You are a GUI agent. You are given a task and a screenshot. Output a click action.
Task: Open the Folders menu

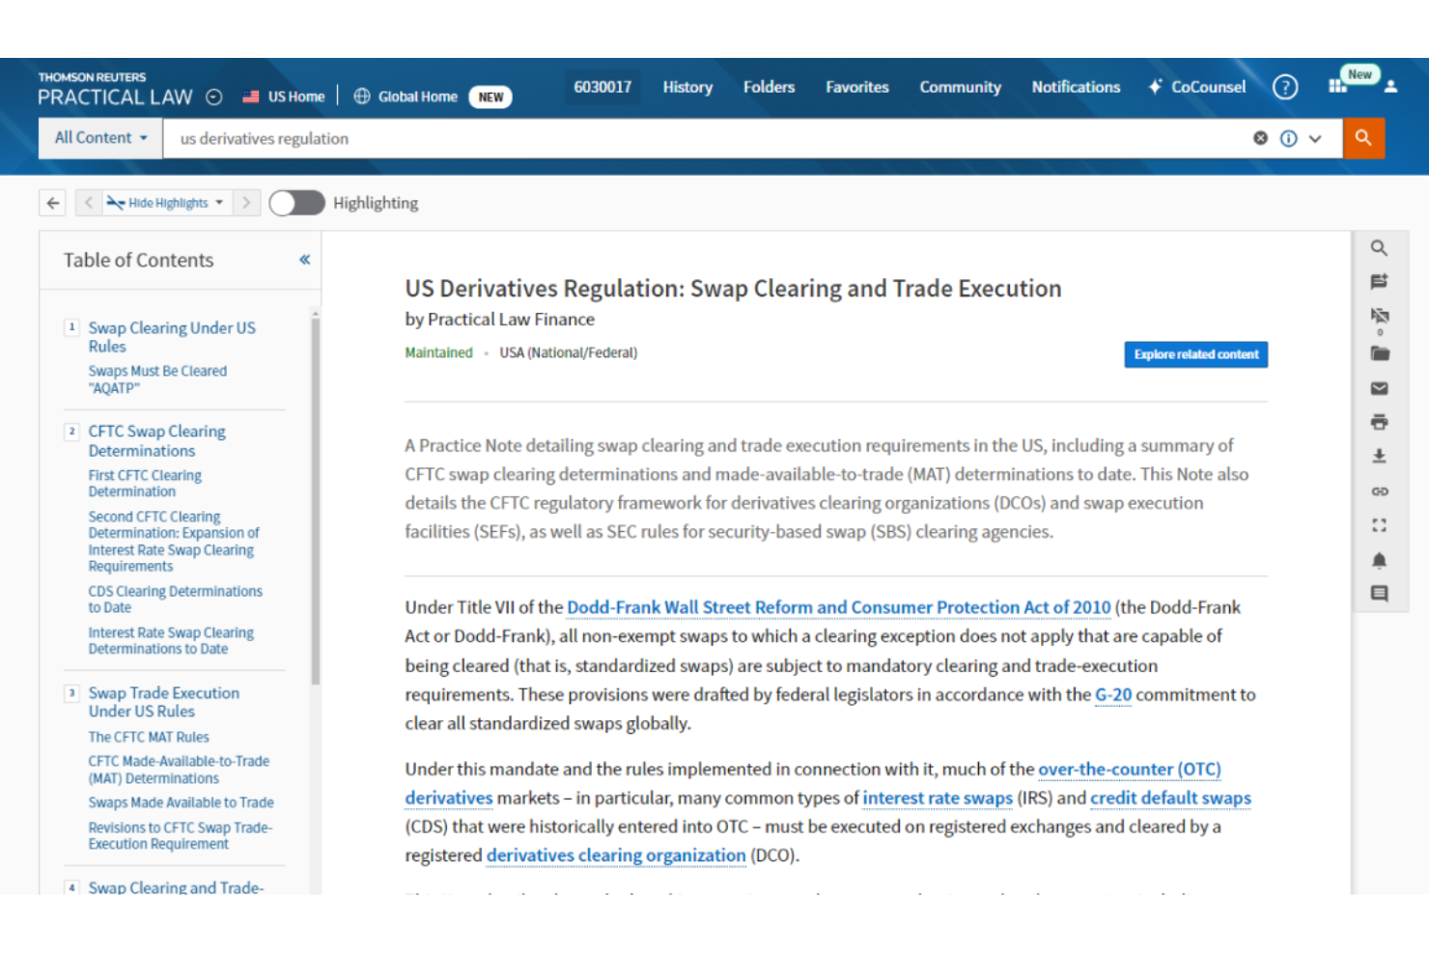769,87
